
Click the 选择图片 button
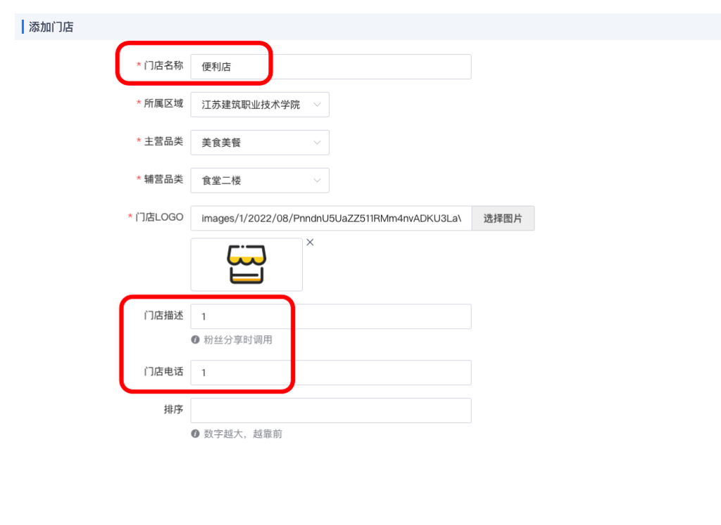[503, 218]
